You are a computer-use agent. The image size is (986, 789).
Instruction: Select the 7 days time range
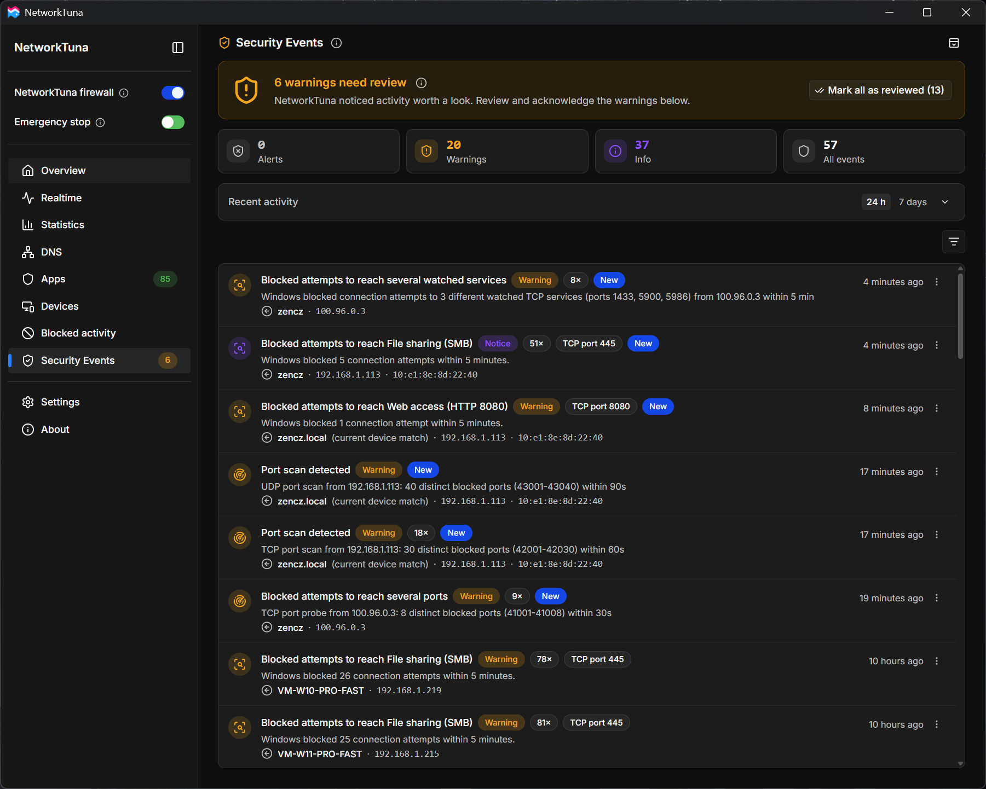[913, 202]
